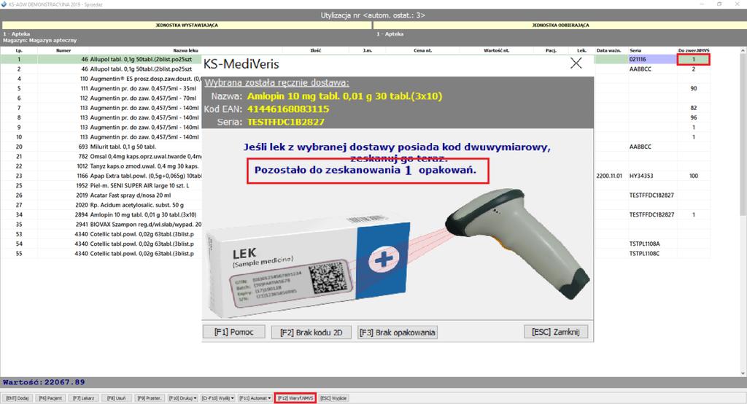Click the vertical scrollbar thumb of the list
This screenshot has width=747, height=404.
click(743, 134)
